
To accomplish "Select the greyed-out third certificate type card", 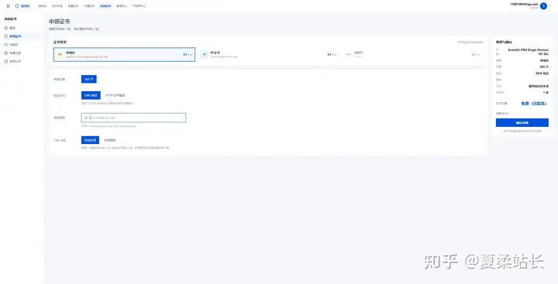I will [413, 54].
